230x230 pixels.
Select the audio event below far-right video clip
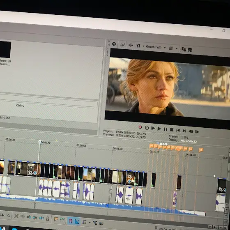(220, 203)
